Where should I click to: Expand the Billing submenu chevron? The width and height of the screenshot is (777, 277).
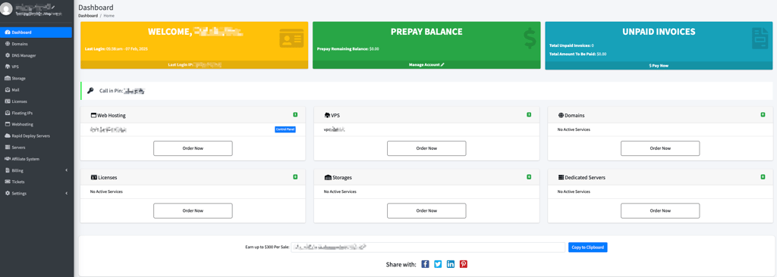67,170
